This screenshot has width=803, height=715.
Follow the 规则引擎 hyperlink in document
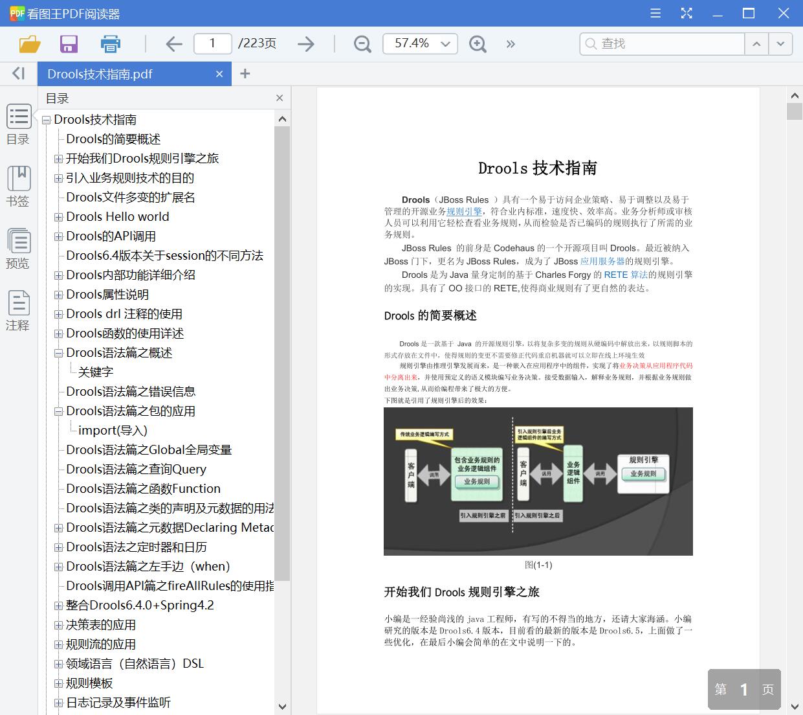pyautogui.click(x=464, y=211)
